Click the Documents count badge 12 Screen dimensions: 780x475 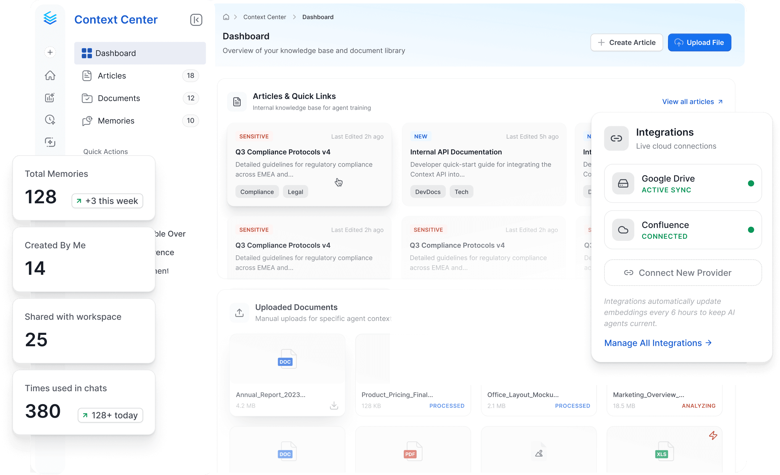(191, 98)
